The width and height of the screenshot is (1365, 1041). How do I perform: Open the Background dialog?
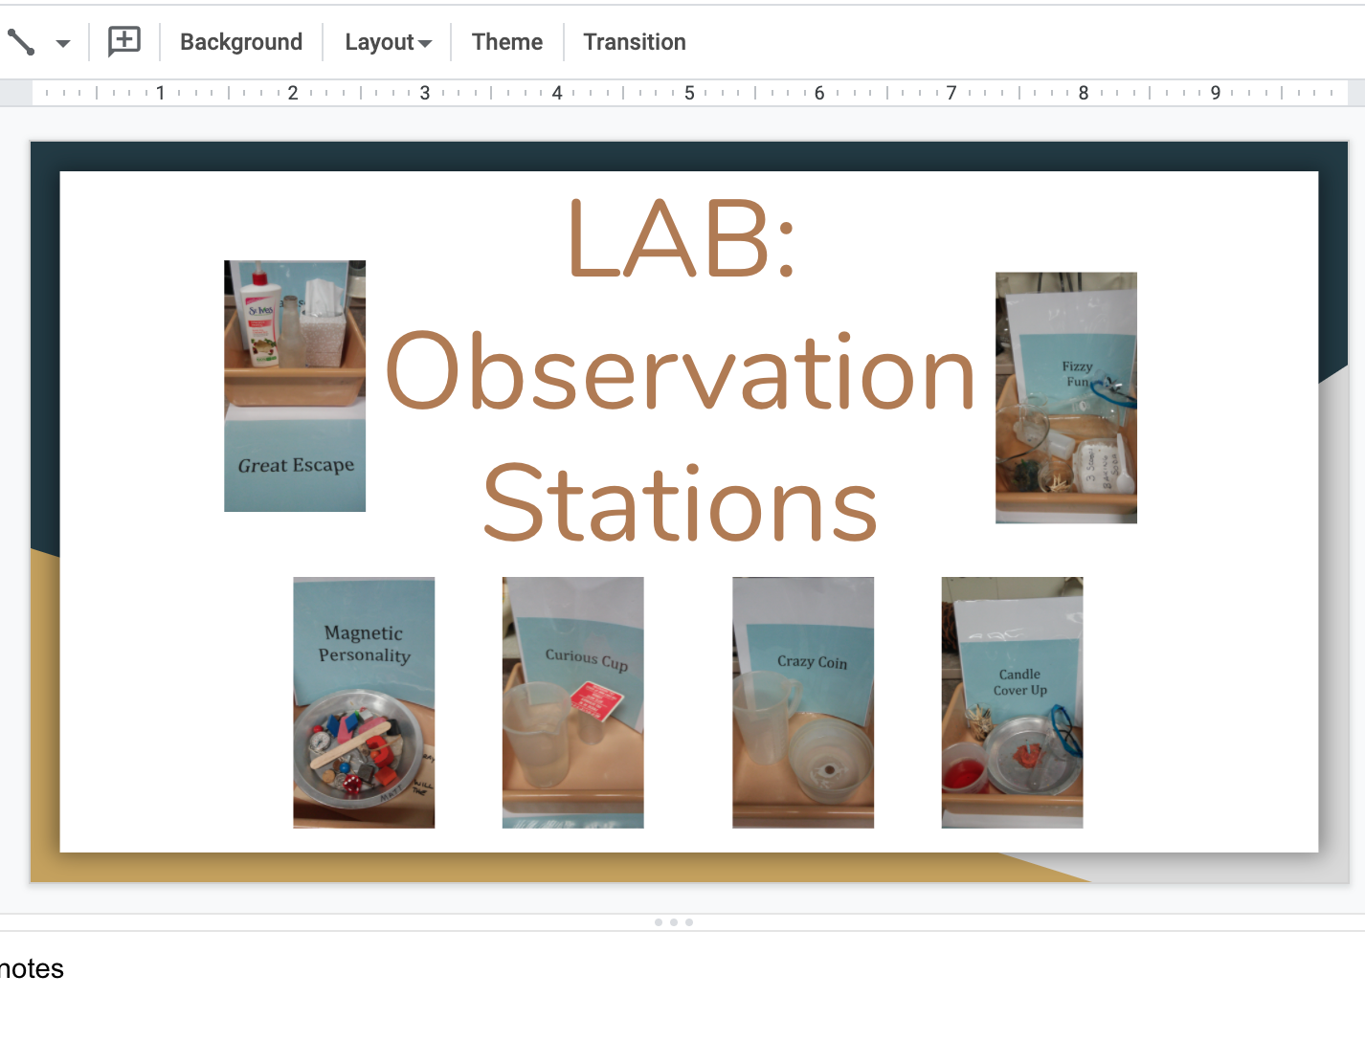pyautogui.click(x=239, y=42)
